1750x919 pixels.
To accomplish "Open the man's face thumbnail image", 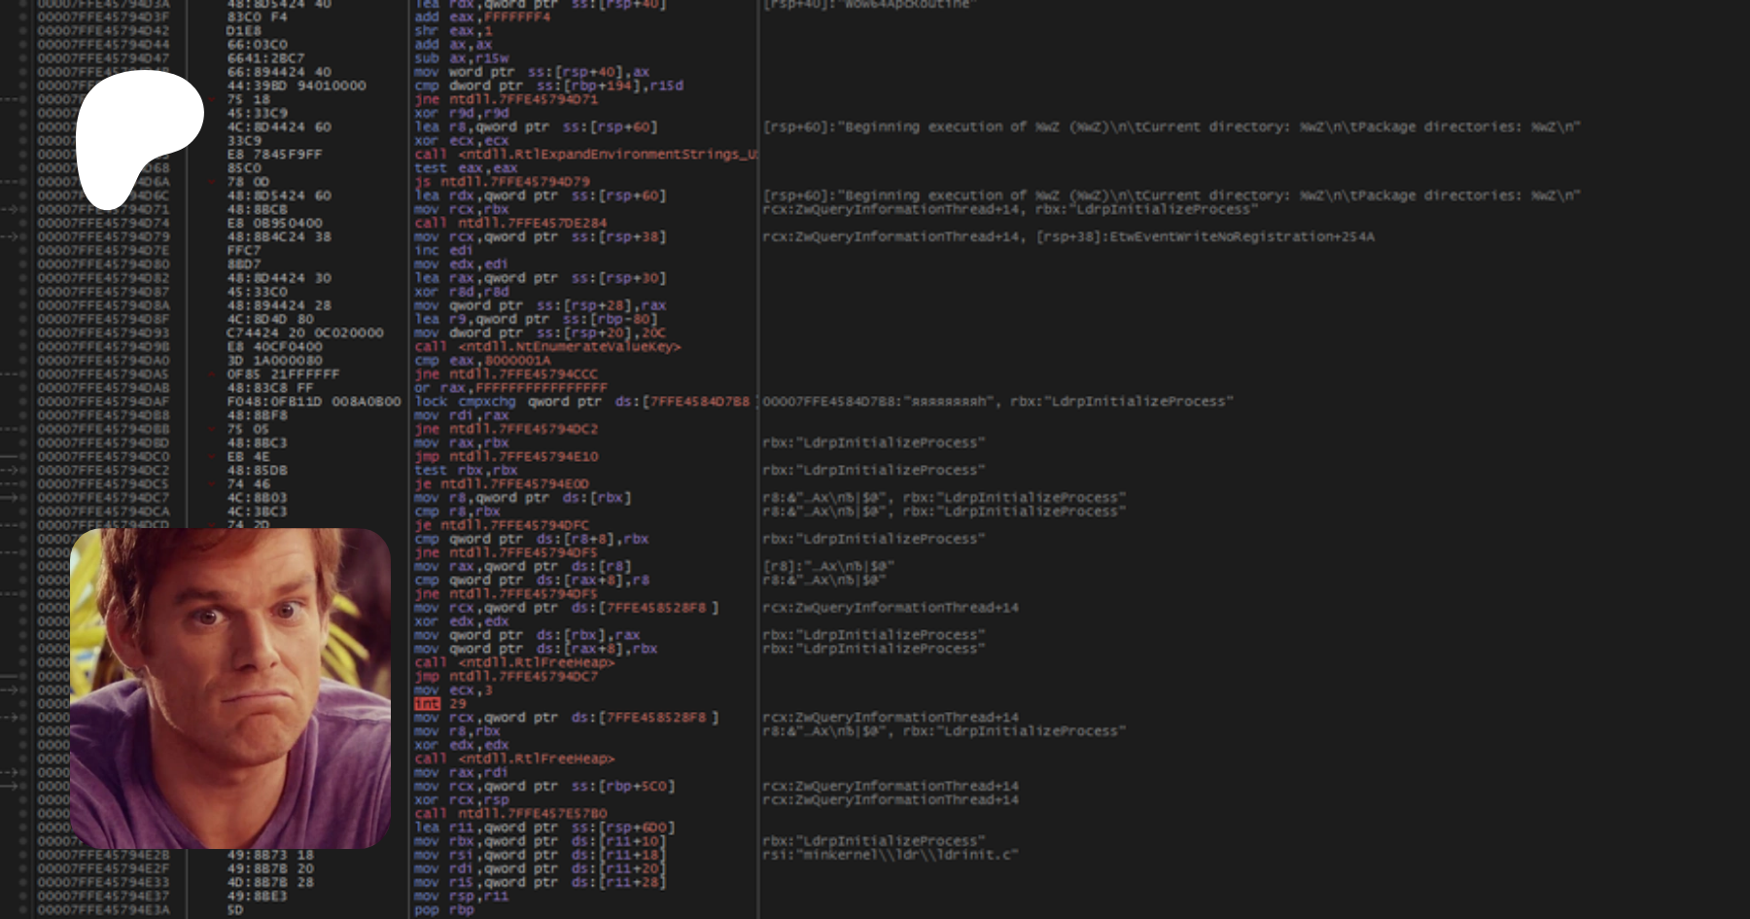I will tap(230, 689).
